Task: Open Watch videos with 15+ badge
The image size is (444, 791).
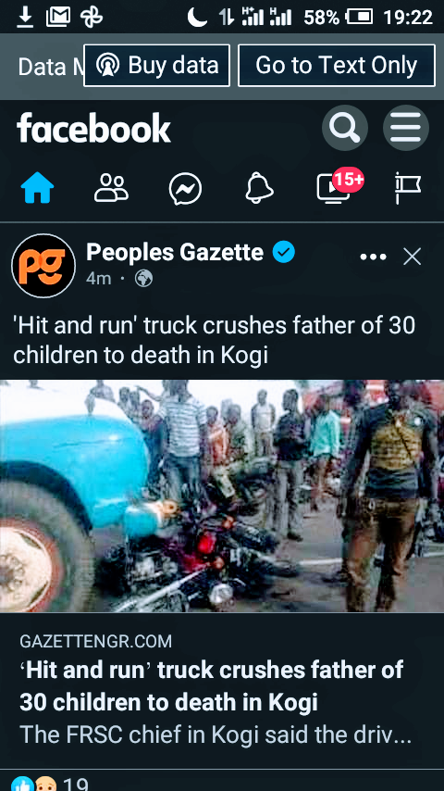Action: coord(339,186)
